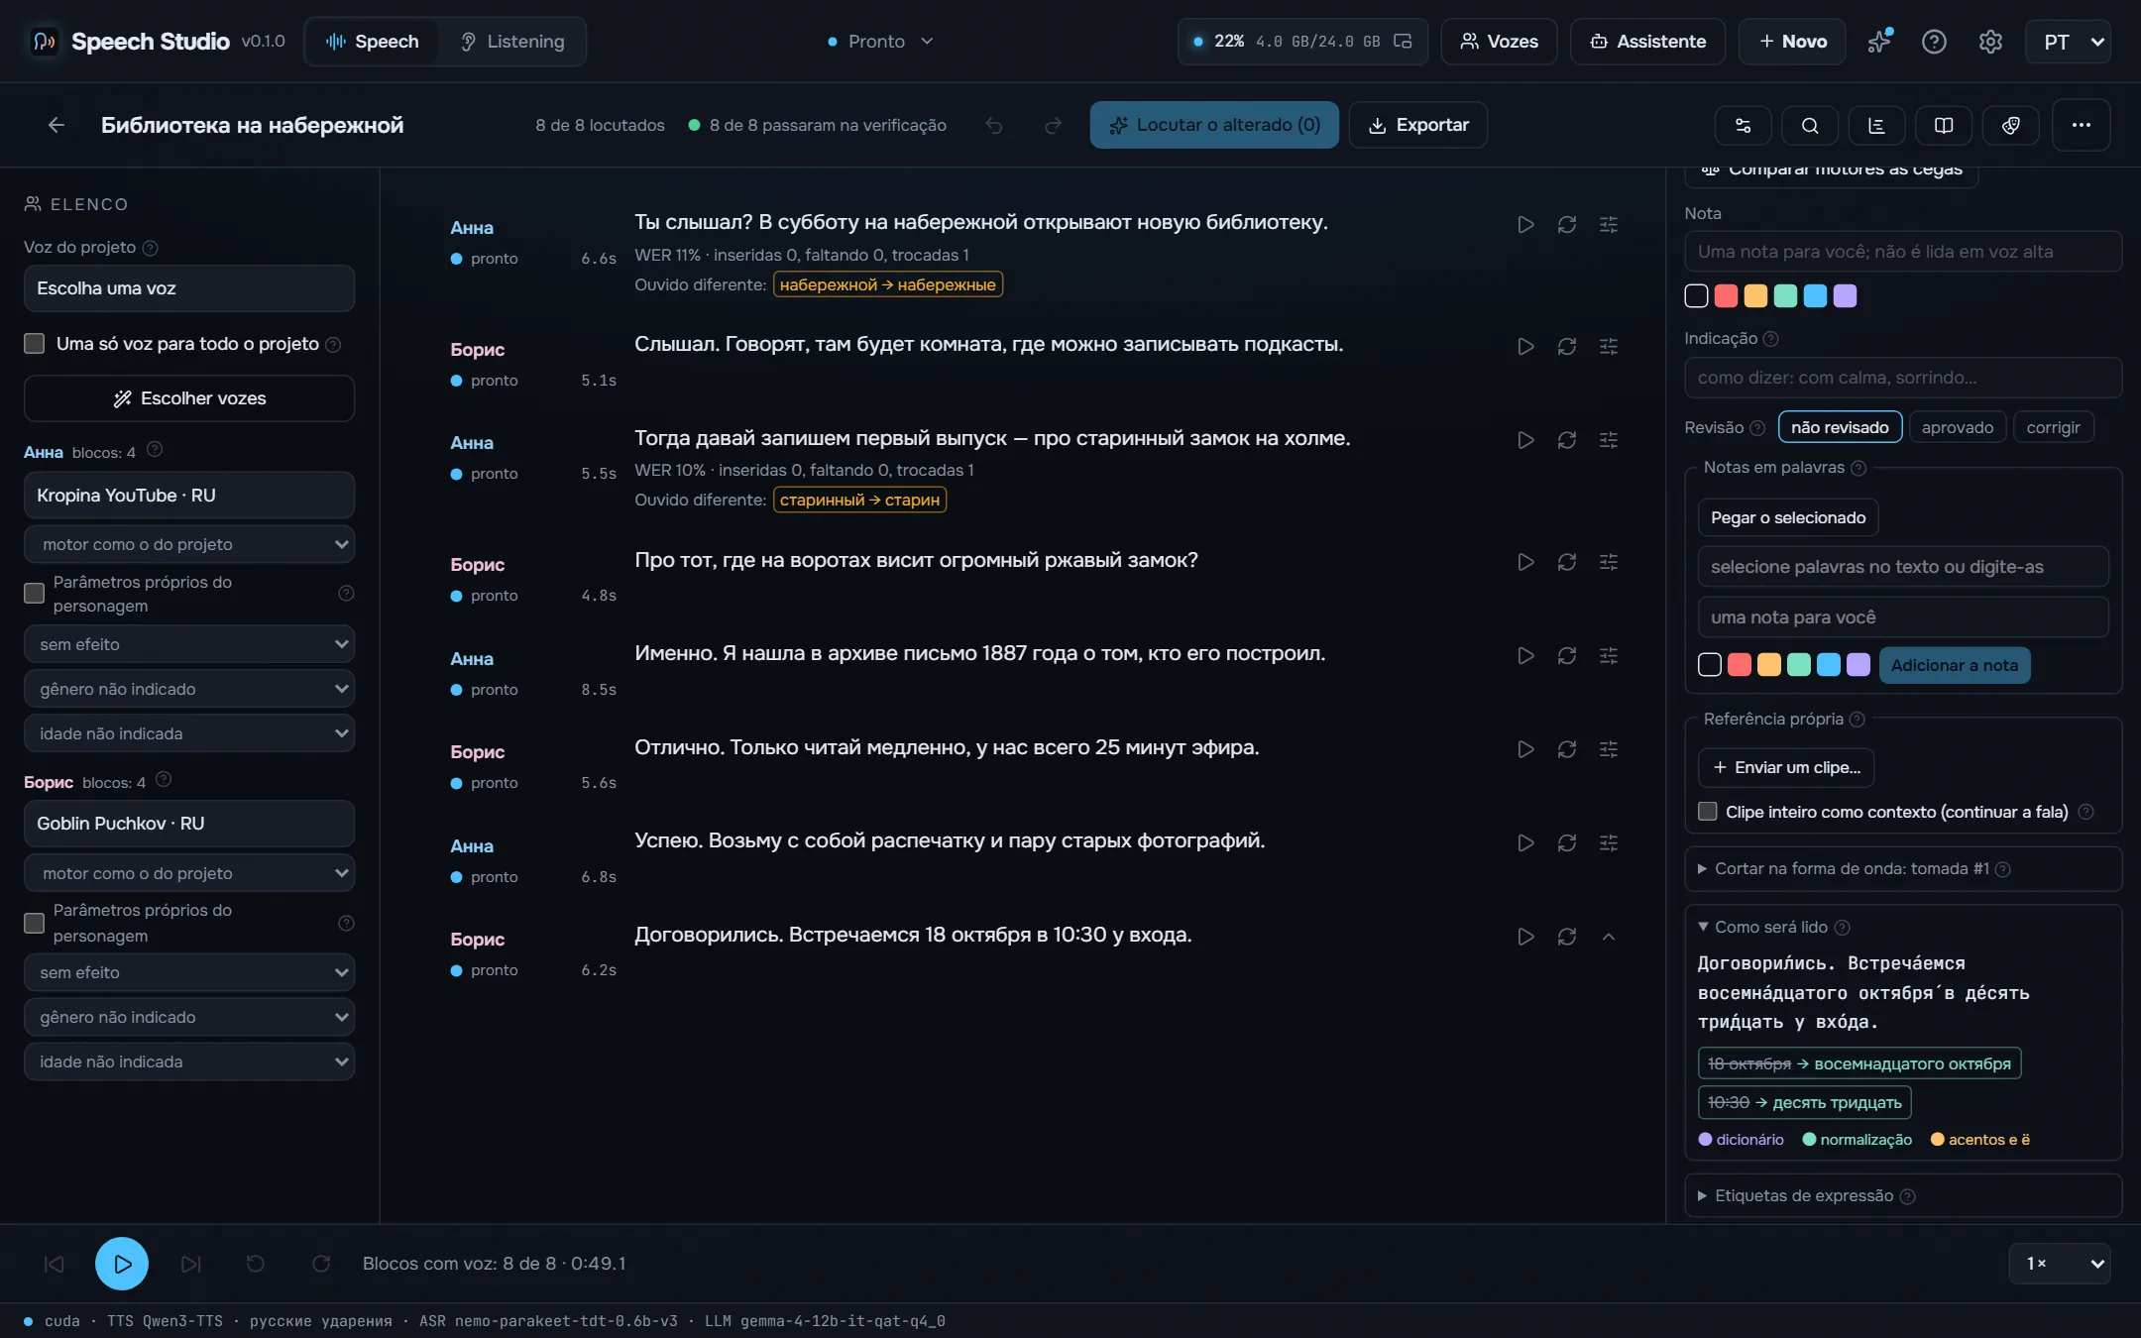Set review status to 'corrigir'
2141x1338 pixels.
(x=2053, y=427)
